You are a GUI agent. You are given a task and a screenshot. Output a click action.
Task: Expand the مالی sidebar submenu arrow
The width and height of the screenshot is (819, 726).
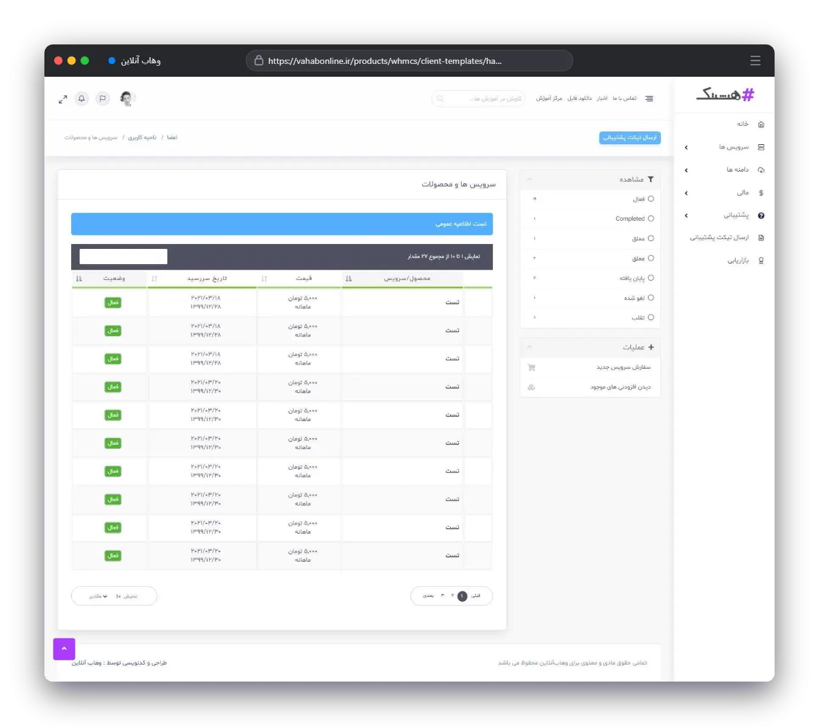686,193
